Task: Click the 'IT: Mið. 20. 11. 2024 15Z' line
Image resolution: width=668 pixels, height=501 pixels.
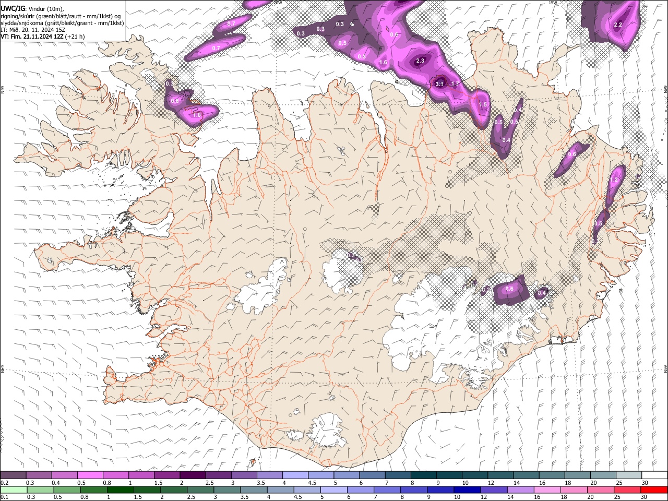Action: [33, 30]
